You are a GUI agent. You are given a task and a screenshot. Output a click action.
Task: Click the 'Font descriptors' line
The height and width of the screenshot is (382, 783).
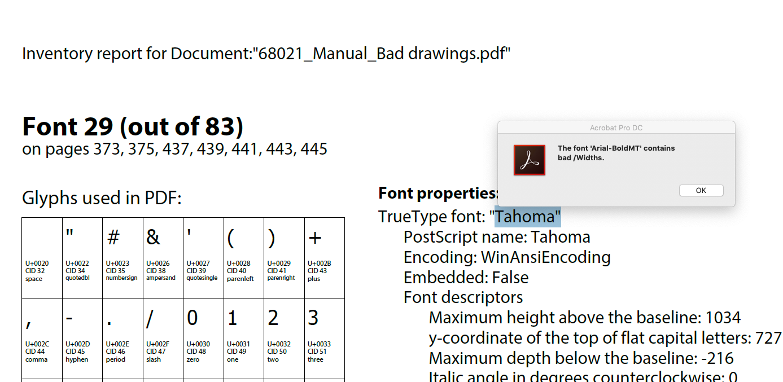463,297
